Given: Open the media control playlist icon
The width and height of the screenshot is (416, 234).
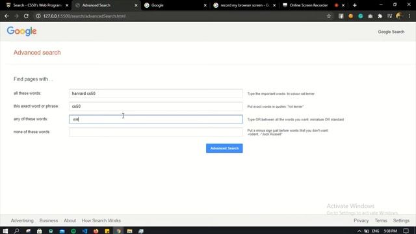Looking at the screenshot, I should coord(389,16).
